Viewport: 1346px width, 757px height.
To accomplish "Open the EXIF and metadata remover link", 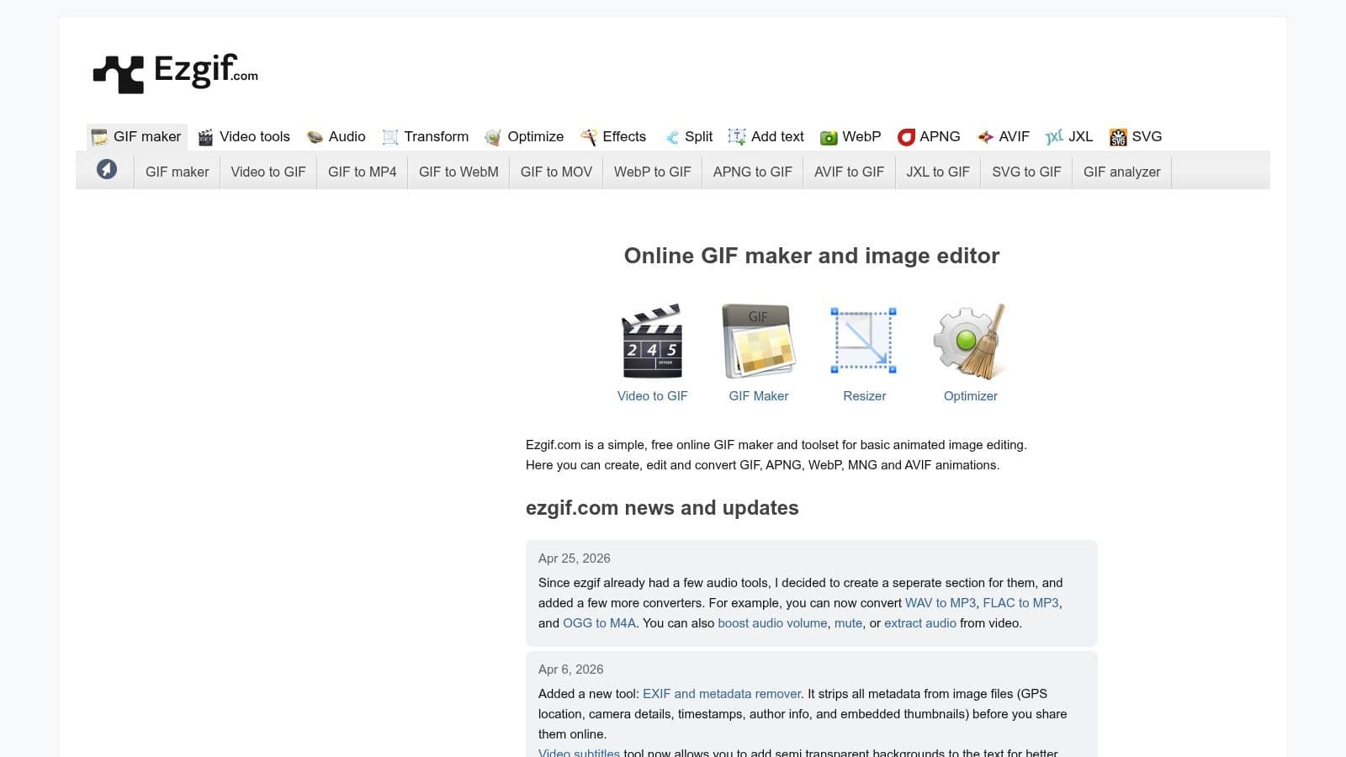I will 722,694.
